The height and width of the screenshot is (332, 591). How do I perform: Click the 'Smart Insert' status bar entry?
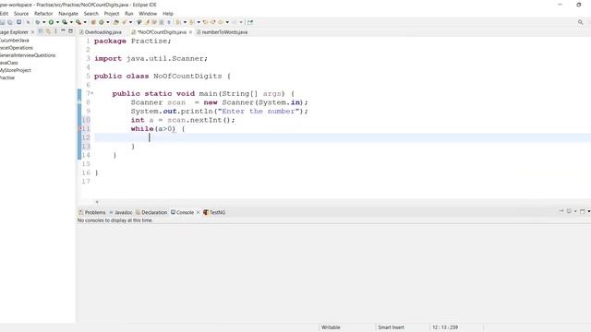(x=391, y=327)
